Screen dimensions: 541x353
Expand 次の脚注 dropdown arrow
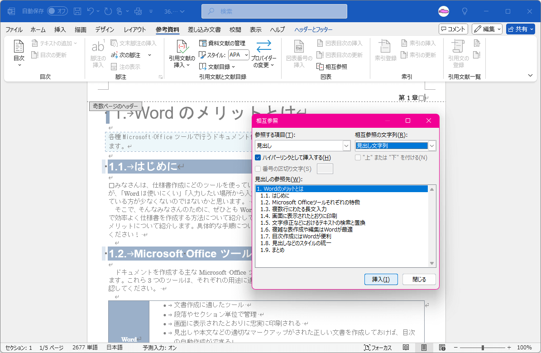click(150, 55)
